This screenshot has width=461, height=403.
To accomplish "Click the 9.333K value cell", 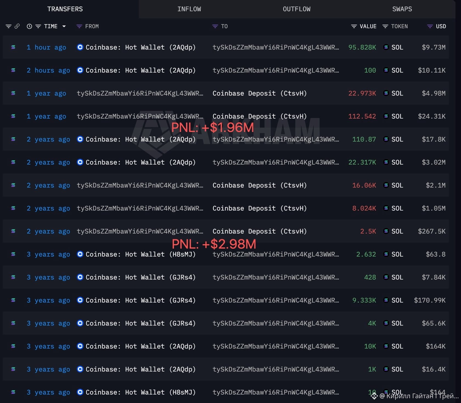I will tap(364, 300).
